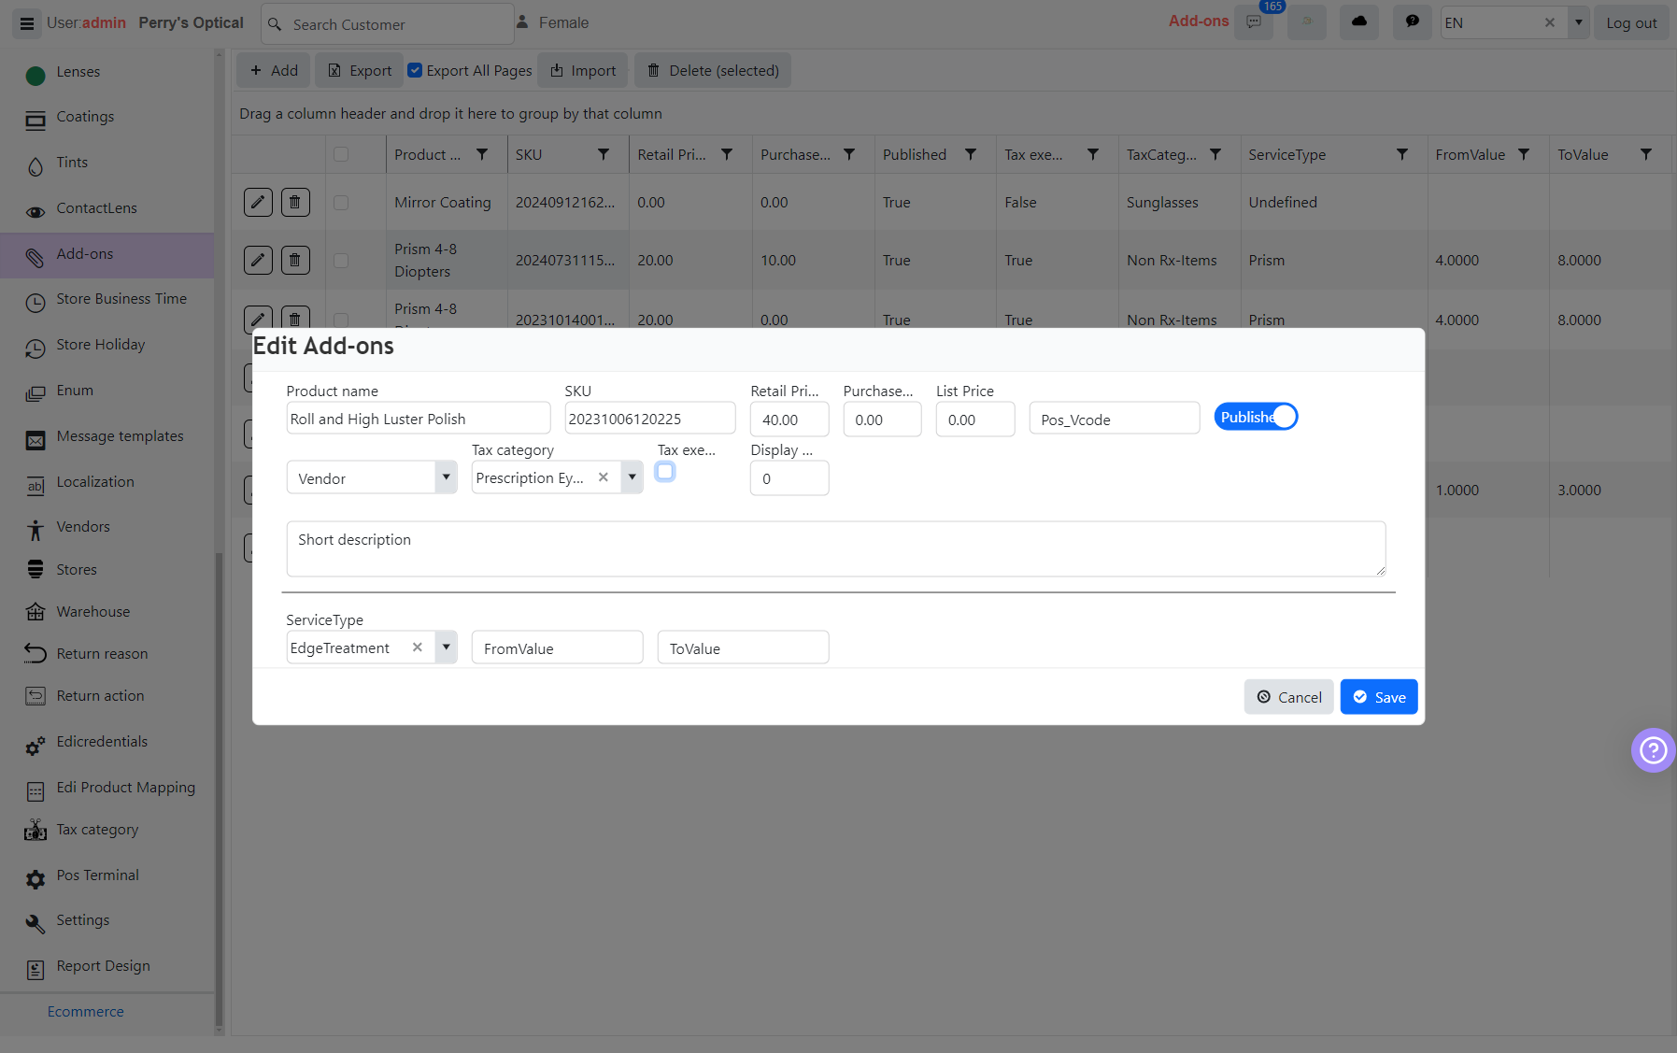This screenshot has width=1677, height=1053.
Task: Toggle the Published switch off
Action: pos(1256,417)
